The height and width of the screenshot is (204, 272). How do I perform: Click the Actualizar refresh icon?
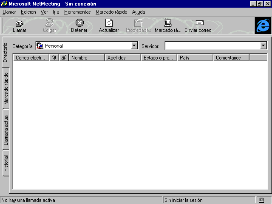109,23
